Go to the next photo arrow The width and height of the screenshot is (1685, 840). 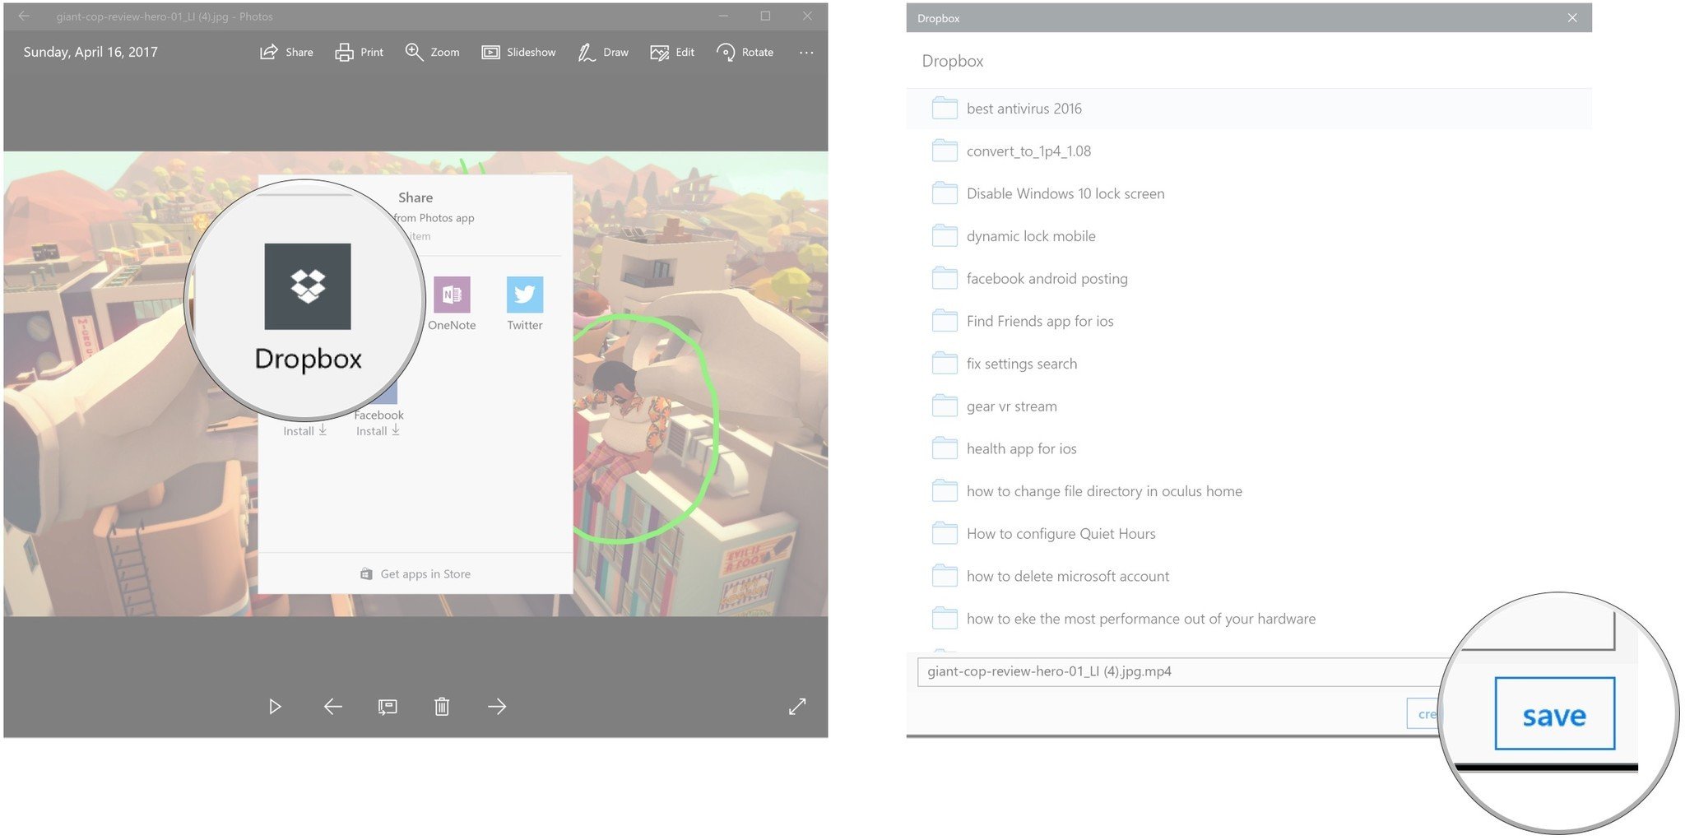497,707
